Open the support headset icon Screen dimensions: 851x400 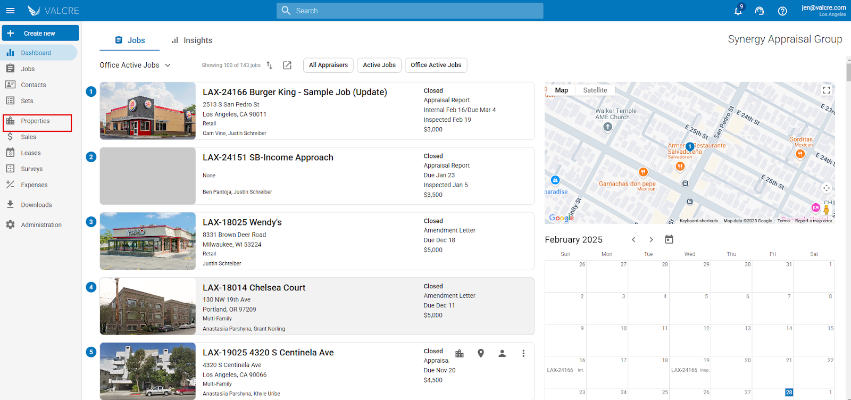click(760, 11)
